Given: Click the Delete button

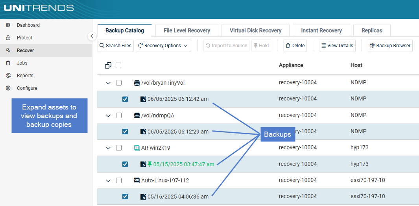Looking at the screenshot, I should click(x=295, y=46).
